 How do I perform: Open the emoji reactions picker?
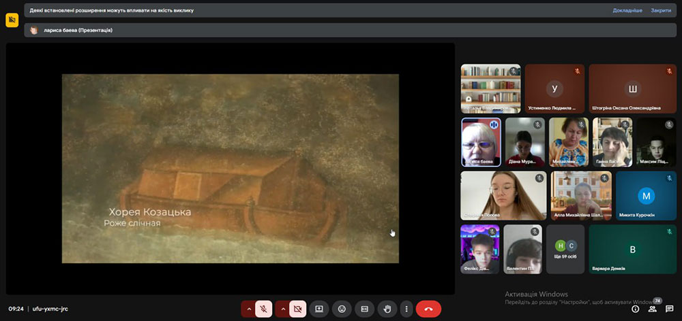(342, 309)
